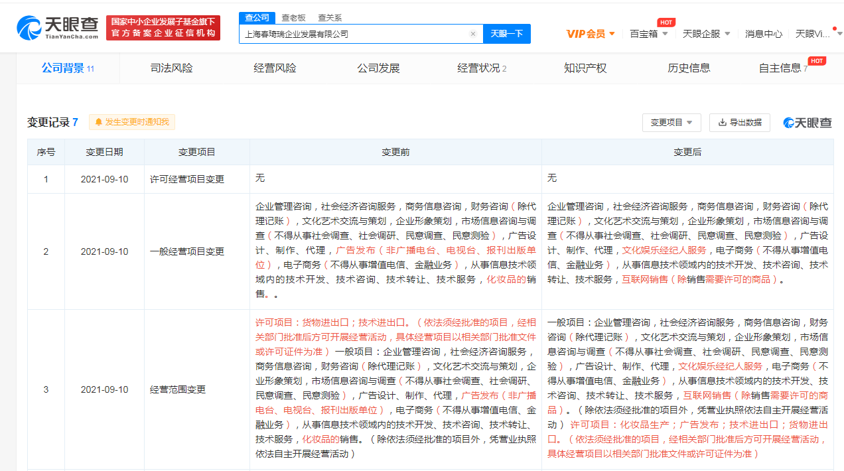This screenshot has width=844, height=471.
Task: Open the 经营状况 tab
Action: click(x=482, y=68)
